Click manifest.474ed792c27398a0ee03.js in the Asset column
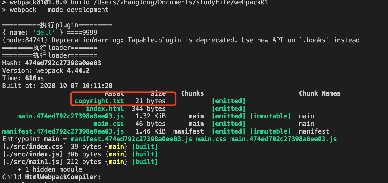388x183 pixels. [x=63, y=131]
